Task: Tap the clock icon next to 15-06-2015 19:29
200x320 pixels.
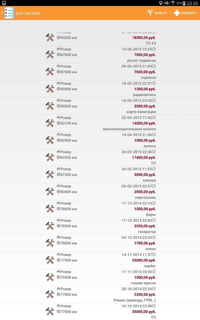Action: [x=154, y=49]
